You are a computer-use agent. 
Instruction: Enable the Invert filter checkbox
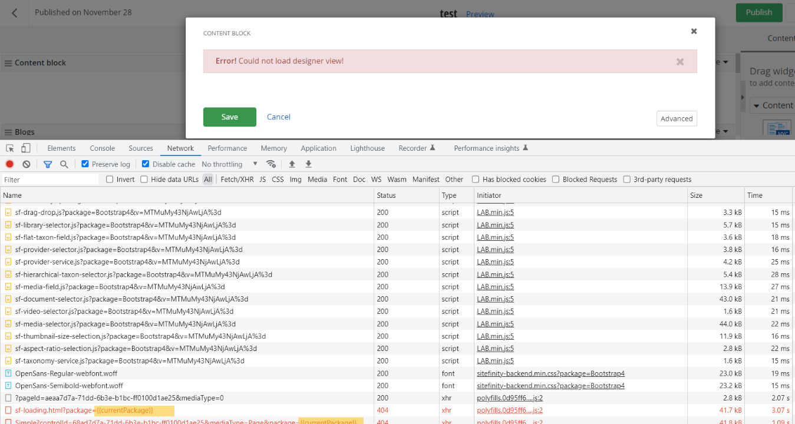click(x=110, y=180)
